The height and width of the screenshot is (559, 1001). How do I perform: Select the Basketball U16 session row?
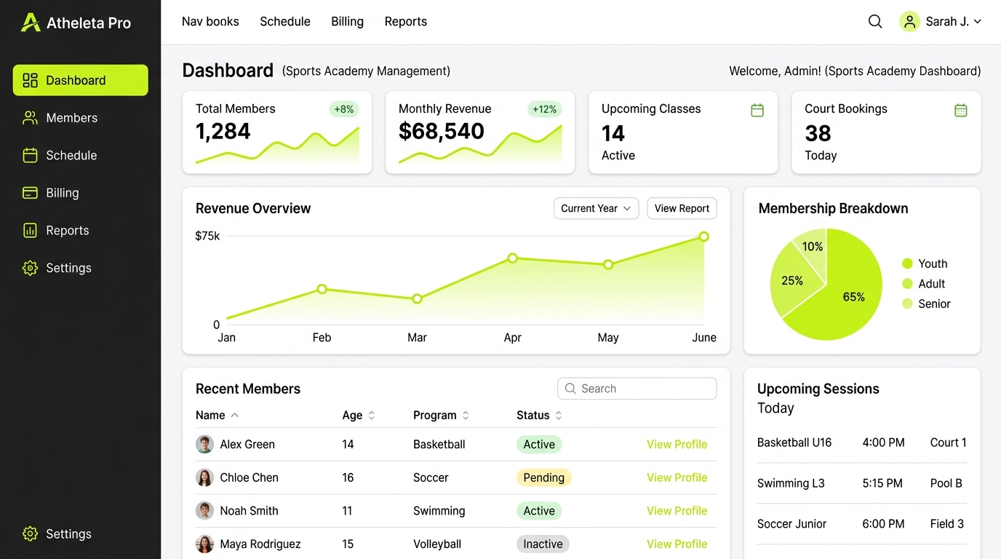pyautogui.click(x=862, y=443)
